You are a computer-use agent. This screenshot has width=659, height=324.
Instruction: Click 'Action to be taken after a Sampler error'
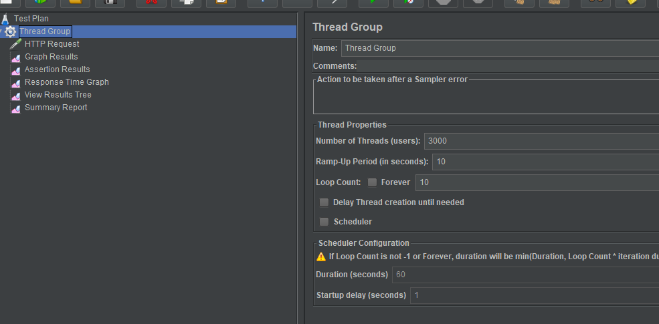[392, 79]
